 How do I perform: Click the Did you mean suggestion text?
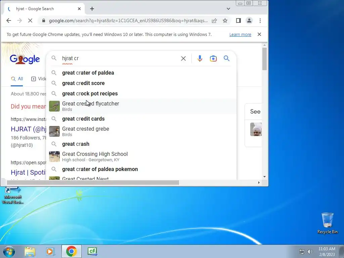pos(28,106)
